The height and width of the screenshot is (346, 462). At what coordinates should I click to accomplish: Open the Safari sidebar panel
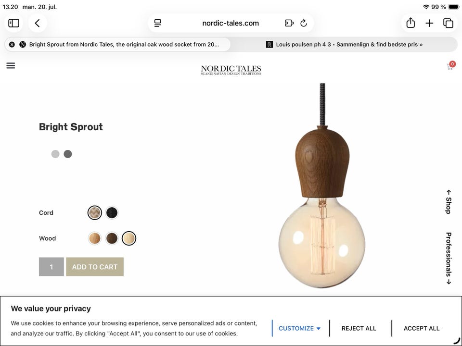(13, 23)
